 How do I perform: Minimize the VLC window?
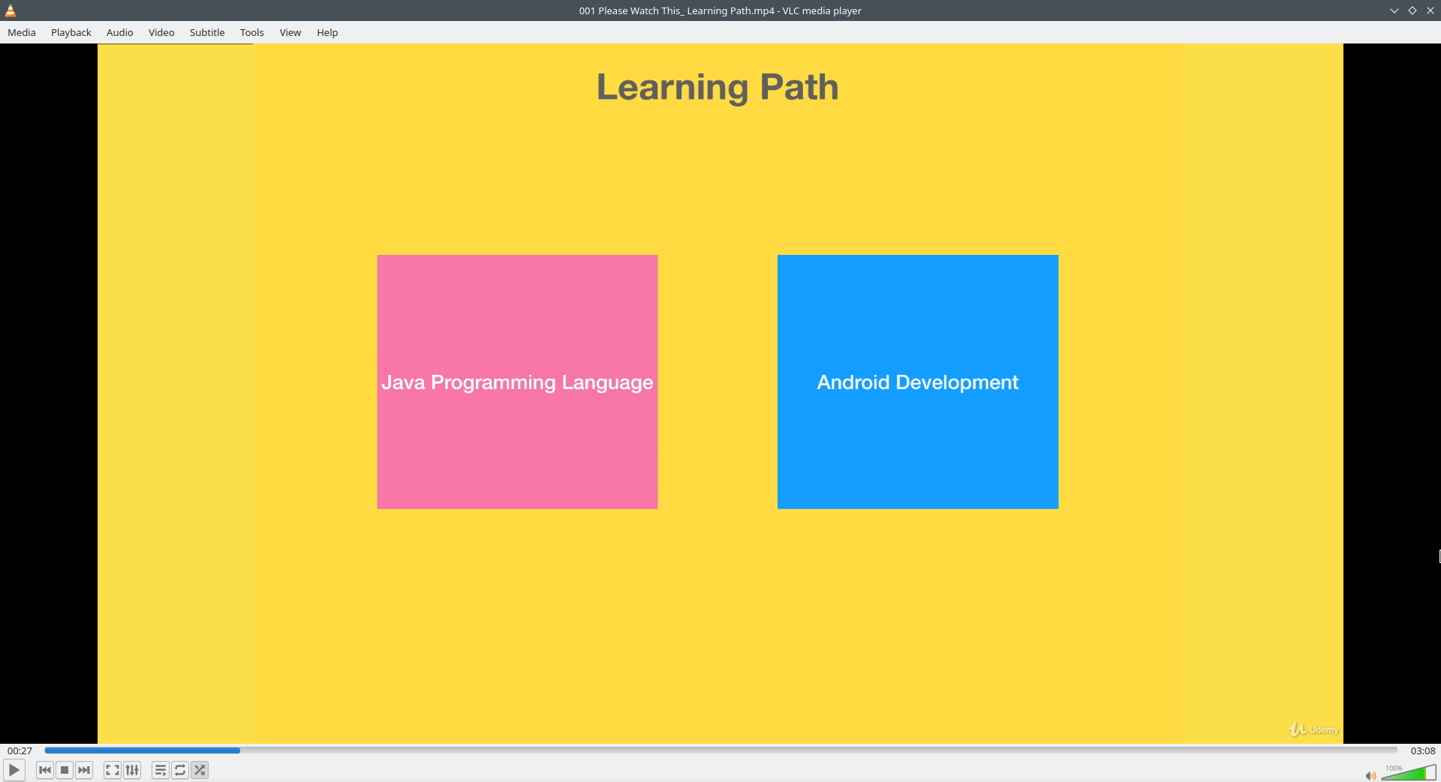[1394, 10]
